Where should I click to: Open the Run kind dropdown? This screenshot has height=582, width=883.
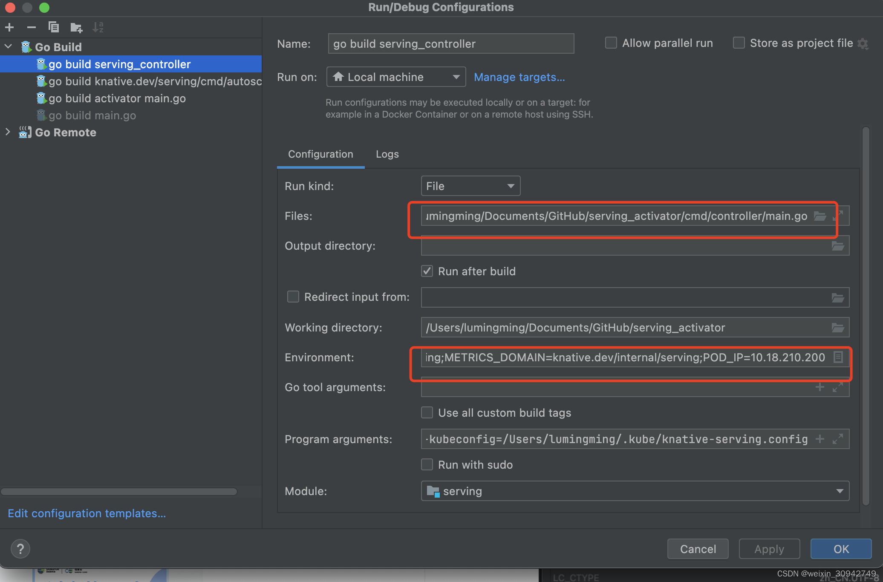tap(470, 186)
